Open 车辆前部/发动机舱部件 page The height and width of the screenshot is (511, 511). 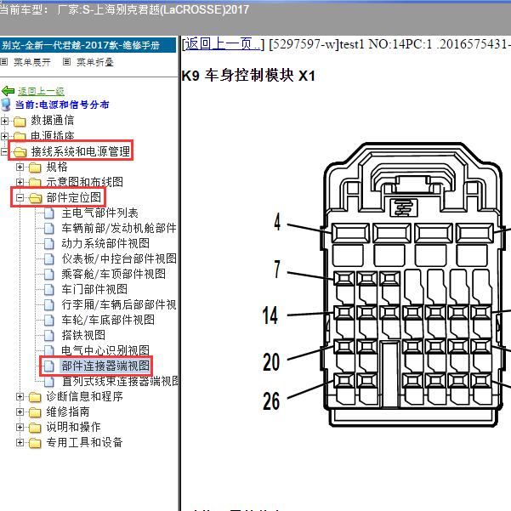119,229
